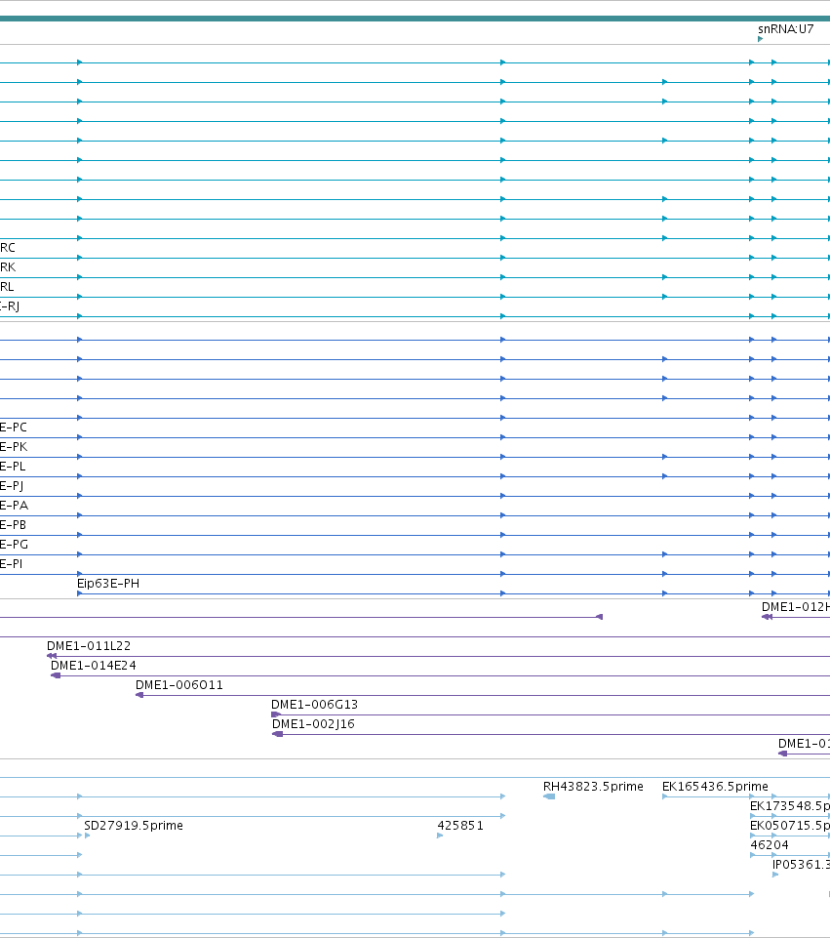The height and width of the screenshot is (938, 830).
Task: Select the RH43823.5prime block feature
Action: tap(549, 796)
